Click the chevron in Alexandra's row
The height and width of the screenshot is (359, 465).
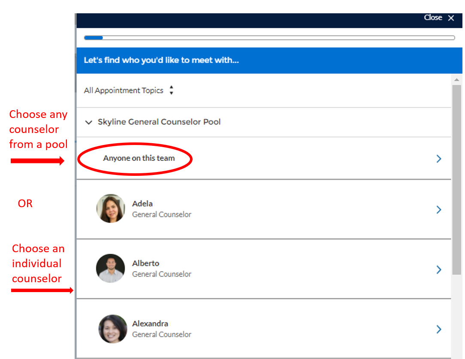[x=439, y=329]
